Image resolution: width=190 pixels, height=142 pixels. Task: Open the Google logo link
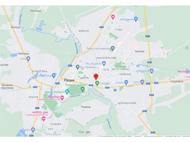(x=84, y=132)
